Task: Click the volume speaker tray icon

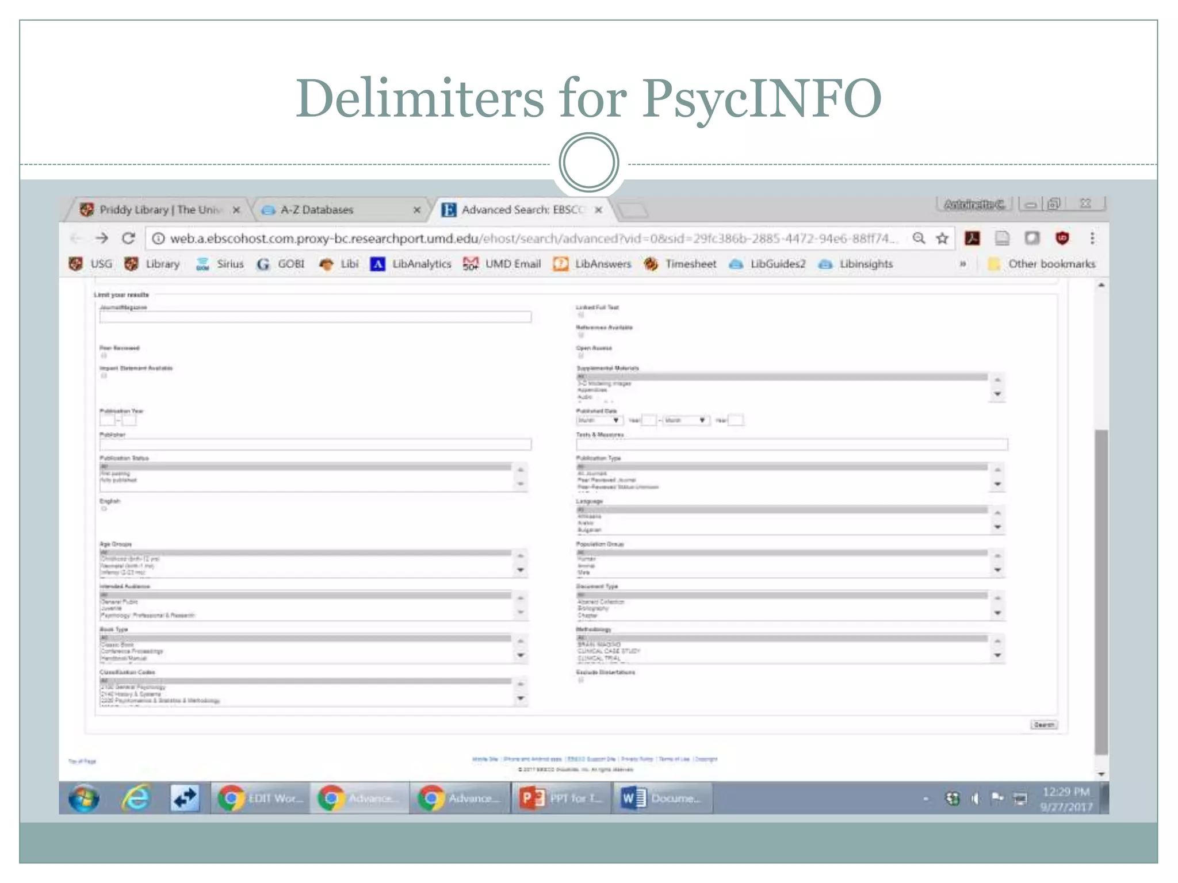Action: [976, 798]
